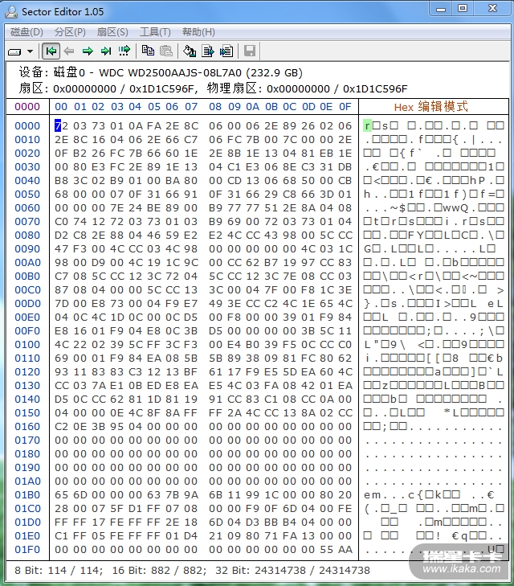Open the 磁盘(D) menu
The image size is (514, 586).
click(x=27, y=32)
